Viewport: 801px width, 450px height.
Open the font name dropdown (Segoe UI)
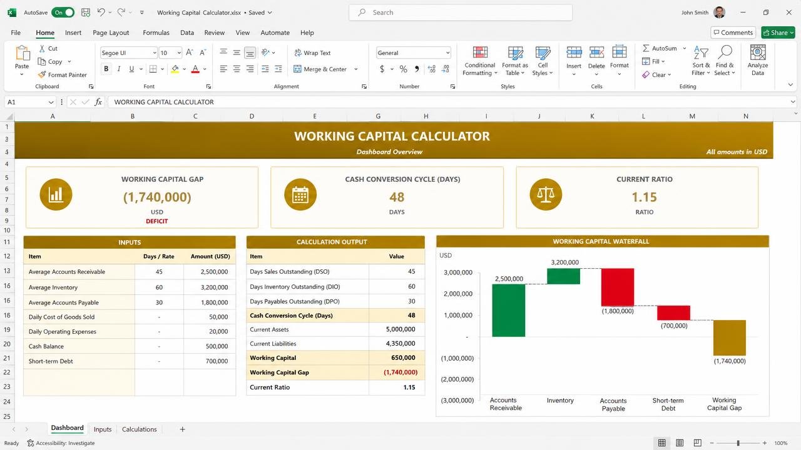click(x=155, y=53)
